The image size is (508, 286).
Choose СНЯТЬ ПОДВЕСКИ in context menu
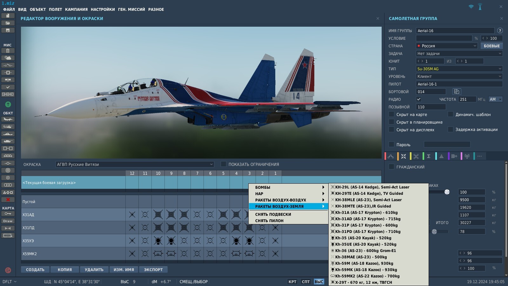[273, 214]
